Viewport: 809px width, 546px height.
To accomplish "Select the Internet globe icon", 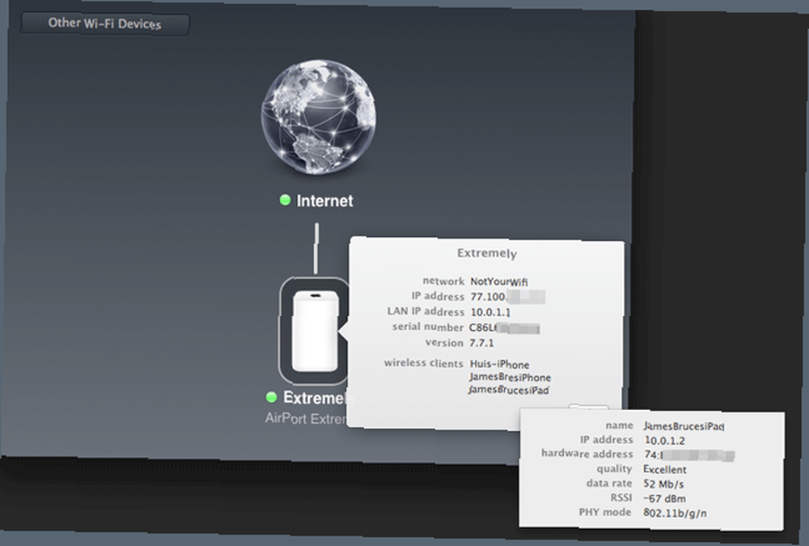I will [318, 117].
